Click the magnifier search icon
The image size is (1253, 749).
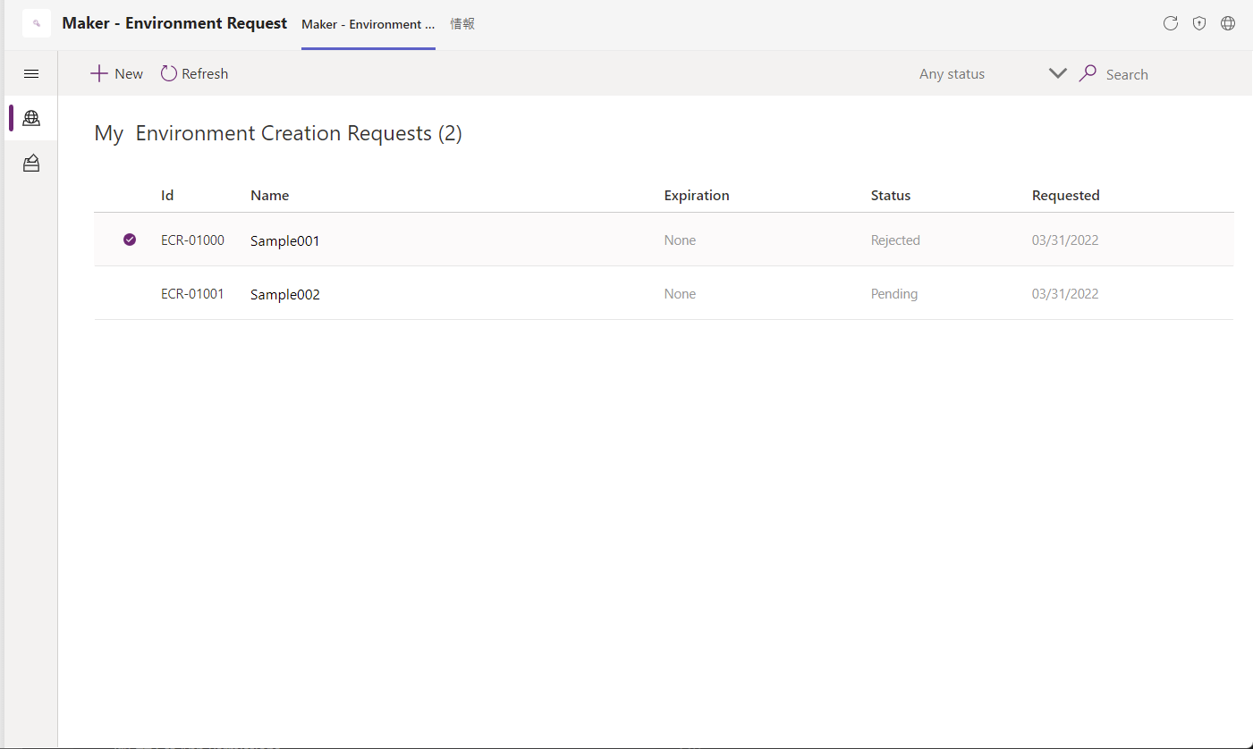[1088, 73]
